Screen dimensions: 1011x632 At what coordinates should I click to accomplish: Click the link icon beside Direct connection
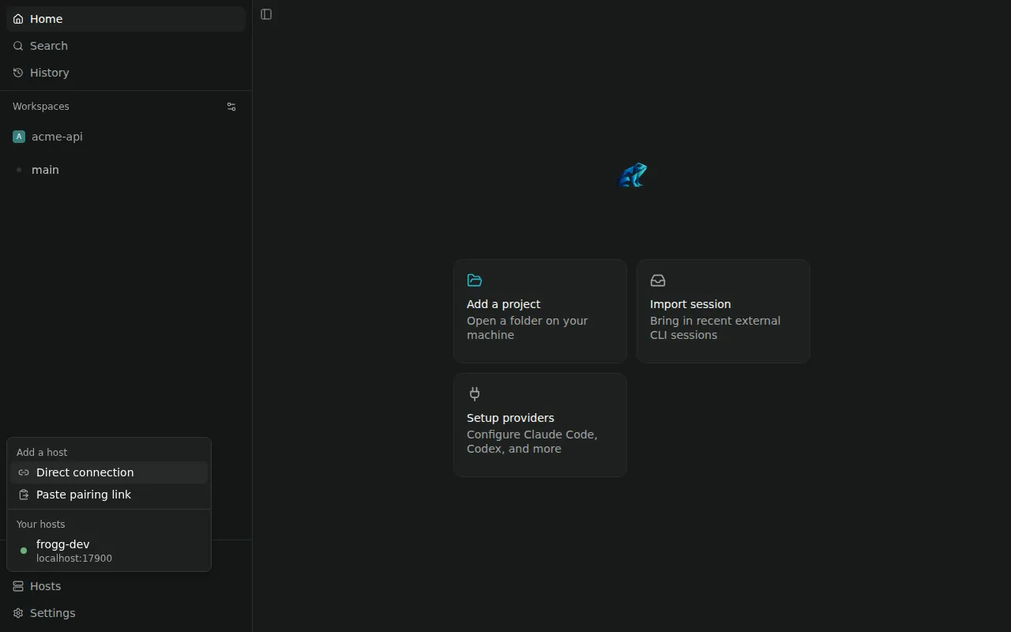point(24,472)
